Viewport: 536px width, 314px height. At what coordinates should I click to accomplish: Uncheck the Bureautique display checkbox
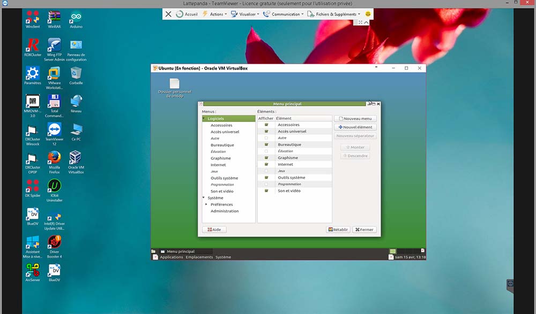point(266,145)
